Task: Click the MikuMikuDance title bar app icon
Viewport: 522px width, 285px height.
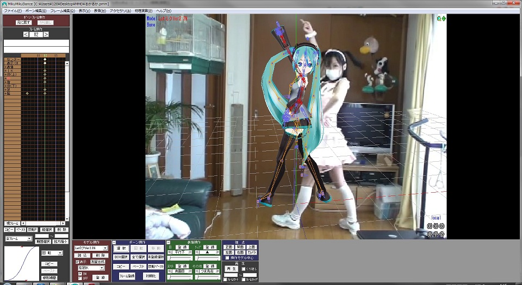Action: pos(4,3)
